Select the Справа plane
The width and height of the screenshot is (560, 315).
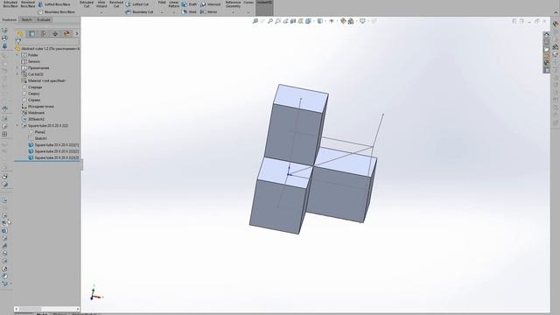(x=34, y=100)
